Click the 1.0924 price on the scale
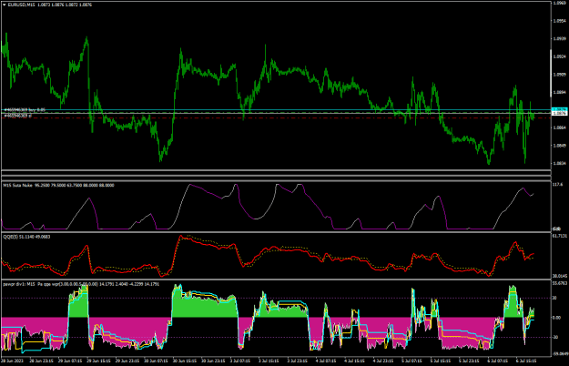This screenshot has height=366, width=569. (559, 56)
